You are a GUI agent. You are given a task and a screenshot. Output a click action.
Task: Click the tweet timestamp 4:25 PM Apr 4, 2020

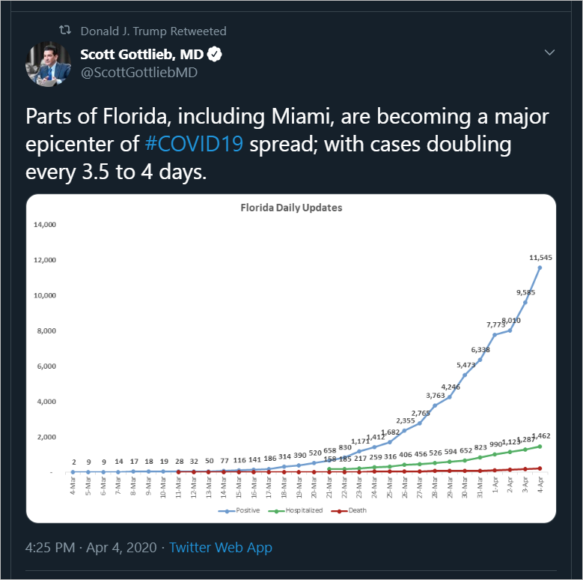pos(91,548)
